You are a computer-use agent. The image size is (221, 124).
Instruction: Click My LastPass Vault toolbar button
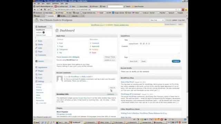click(61, 6)
